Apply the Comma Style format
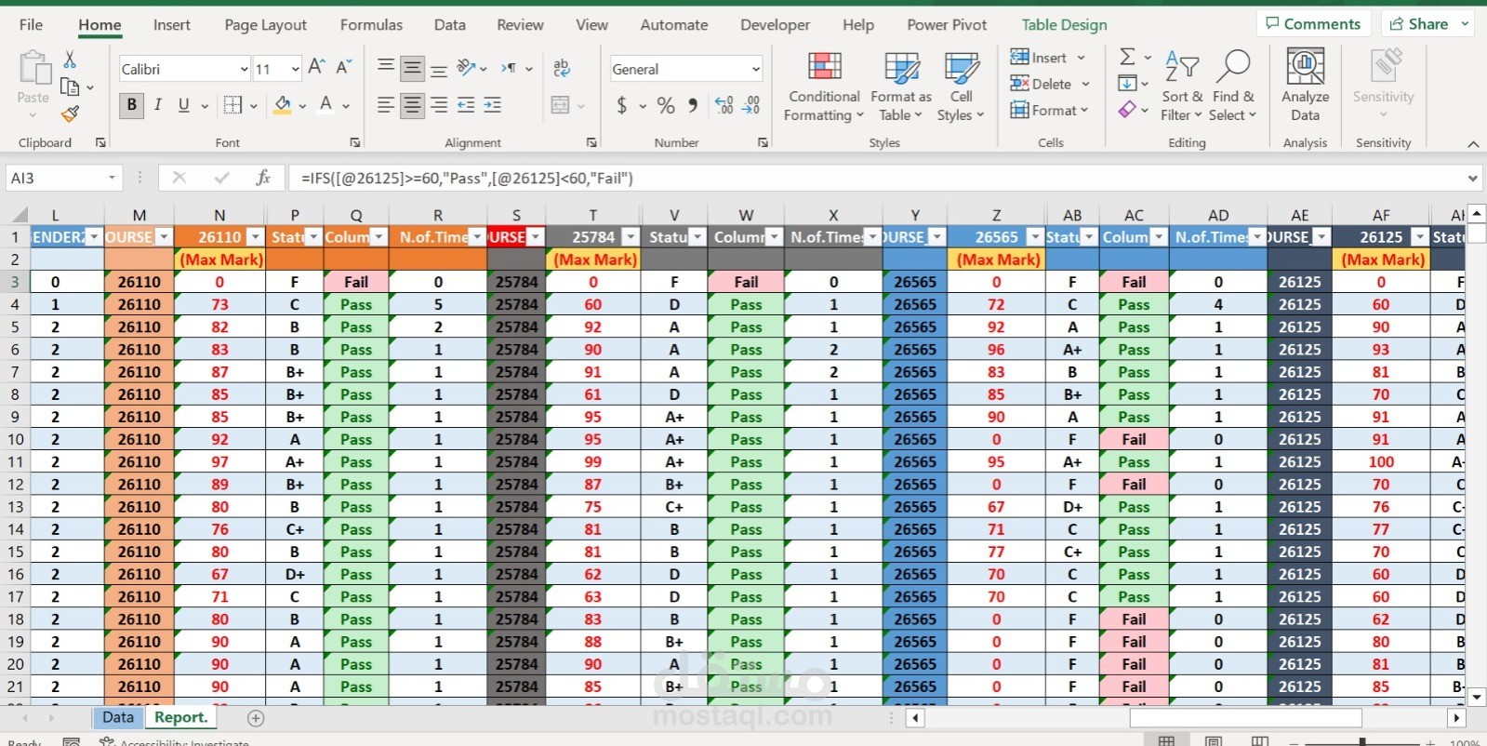The width and height of the screenshot is (1487, 746). [x=693, y=105]
